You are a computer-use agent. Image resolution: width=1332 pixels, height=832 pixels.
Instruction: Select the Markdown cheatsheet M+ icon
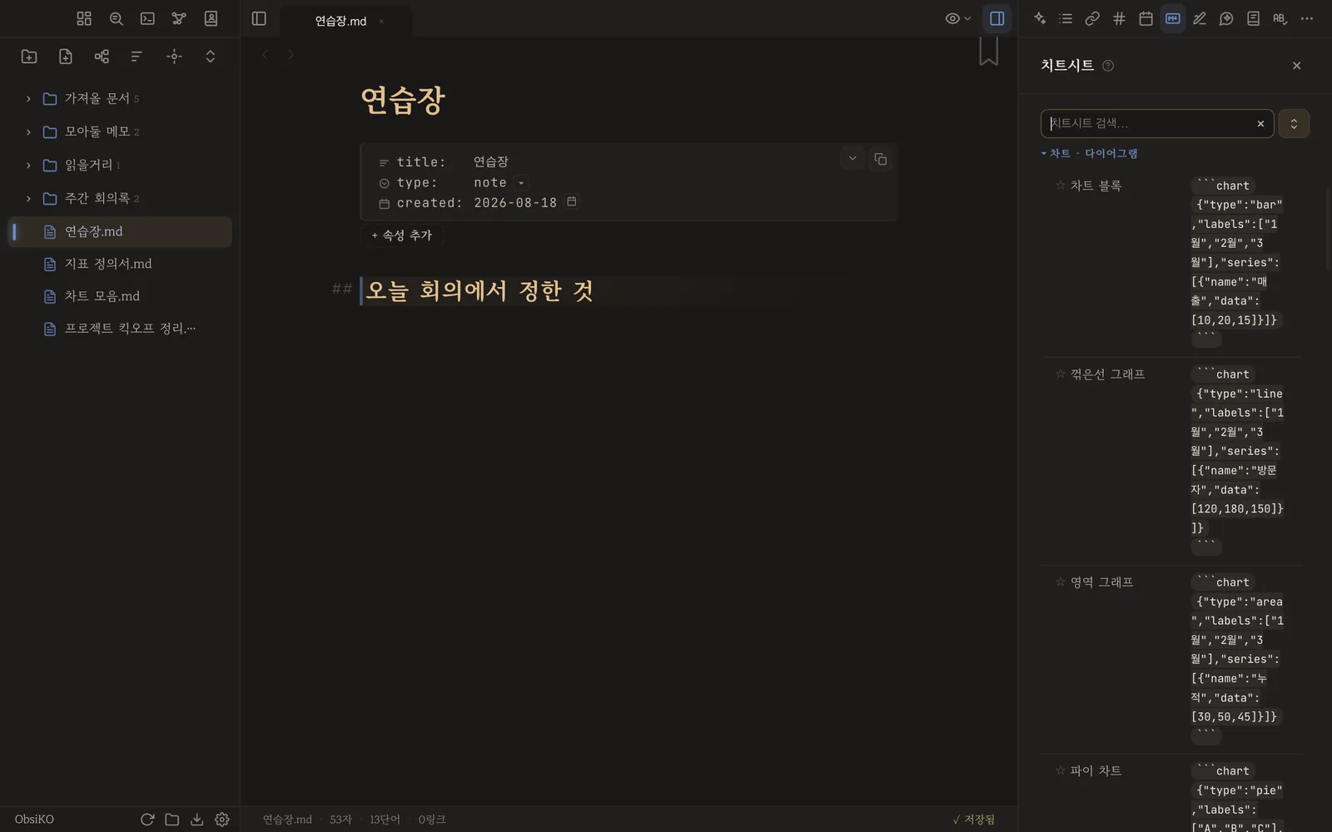coord(1172,18)
